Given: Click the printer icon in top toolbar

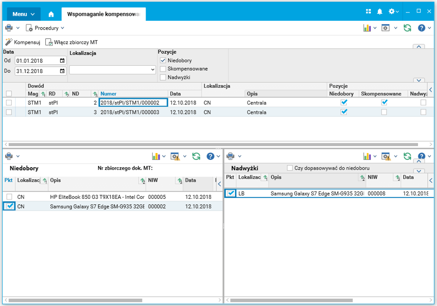Looking at the screenshot, I should pos(9,28).
